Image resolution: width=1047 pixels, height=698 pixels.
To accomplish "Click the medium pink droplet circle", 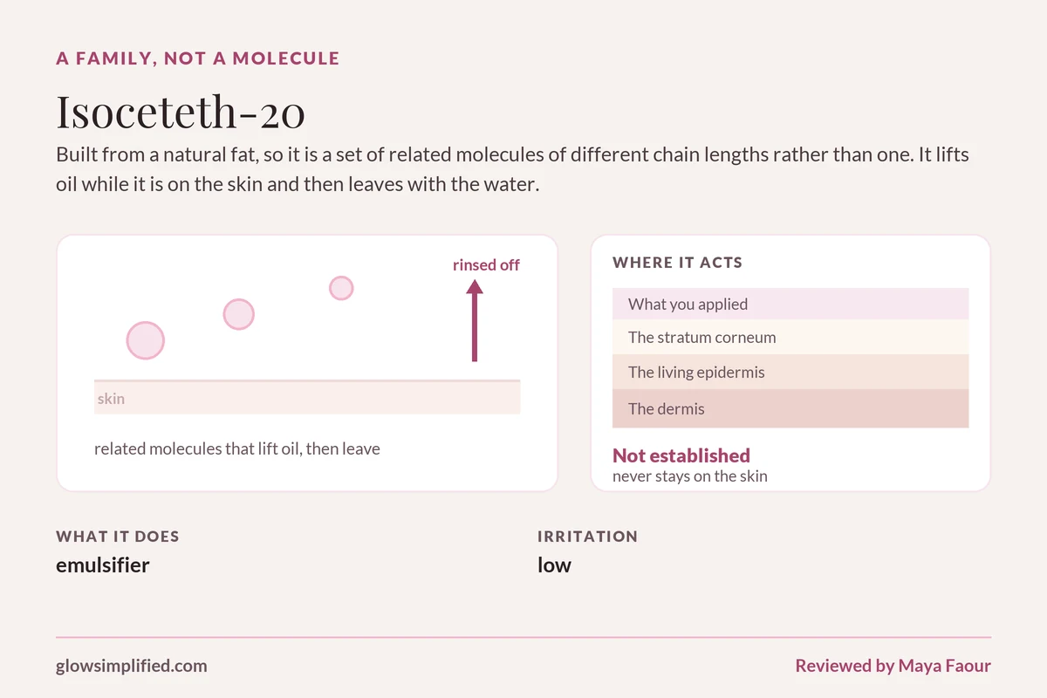I will pos(239,314).
